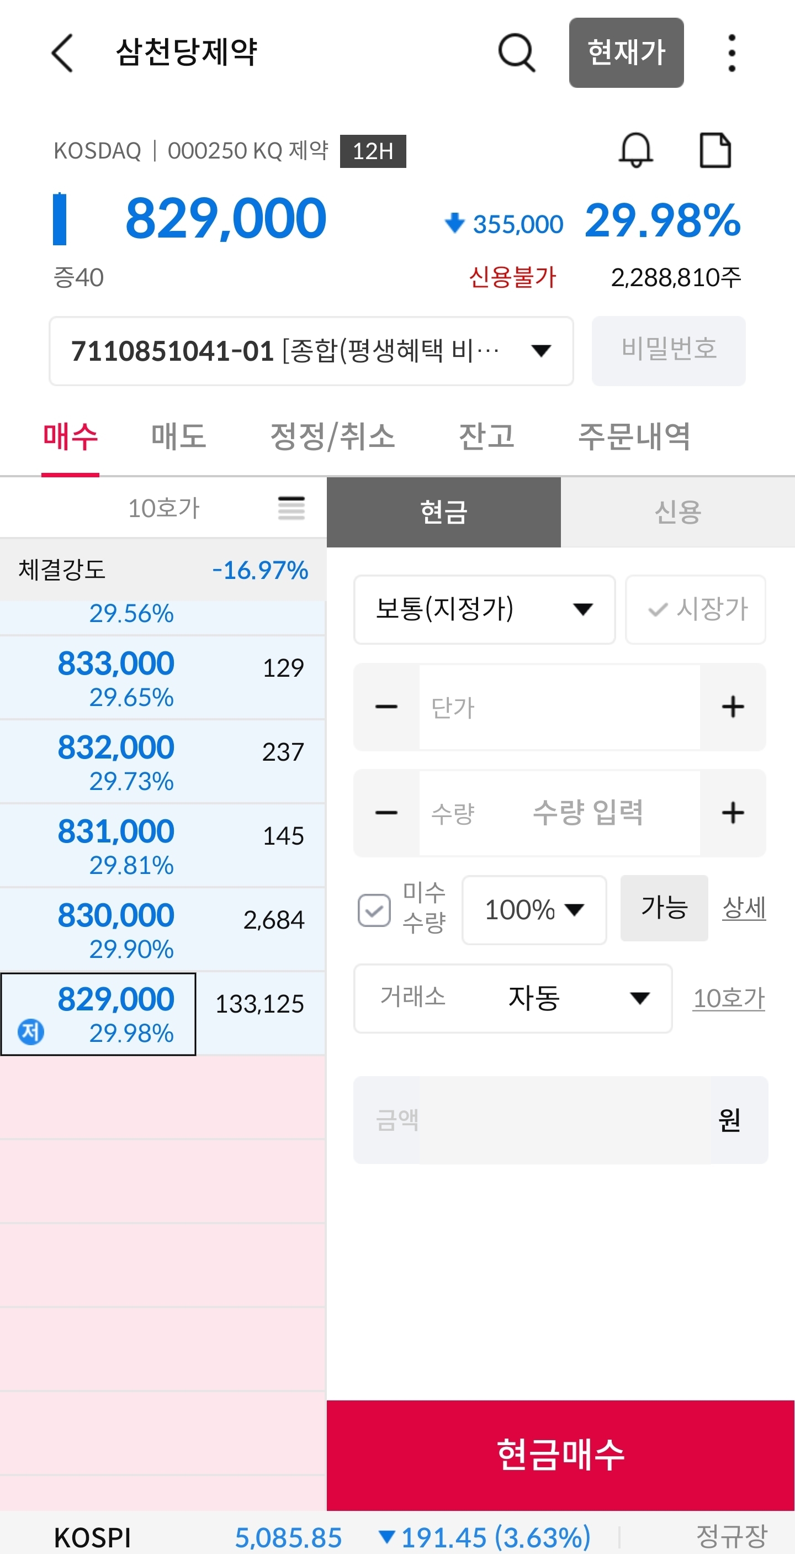Enable the 시장가 check option
This screenshot has width=795, height=1554.
(x=696, y=609)
